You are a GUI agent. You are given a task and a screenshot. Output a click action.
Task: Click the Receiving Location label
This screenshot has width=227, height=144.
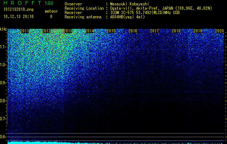pyautogui.click(x=84, y=8)
